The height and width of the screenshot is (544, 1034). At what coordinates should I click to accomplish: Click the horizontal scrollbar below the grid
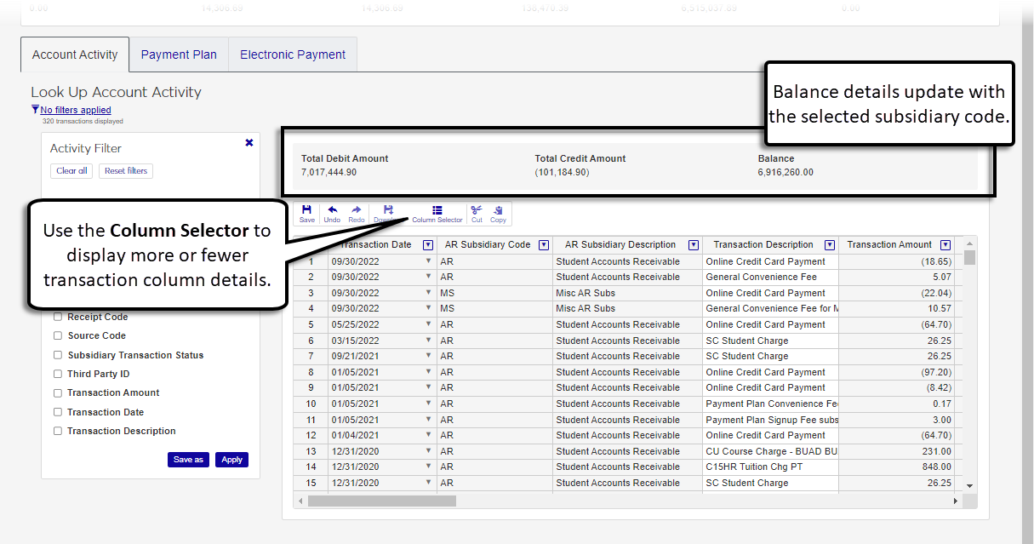[x=381, y=501]
